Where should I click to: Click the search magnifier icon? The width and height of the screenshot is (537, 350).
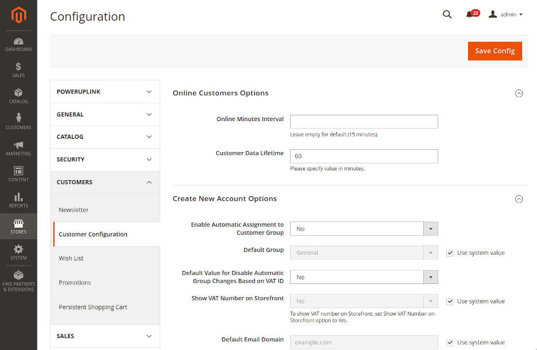click(447, 14)
